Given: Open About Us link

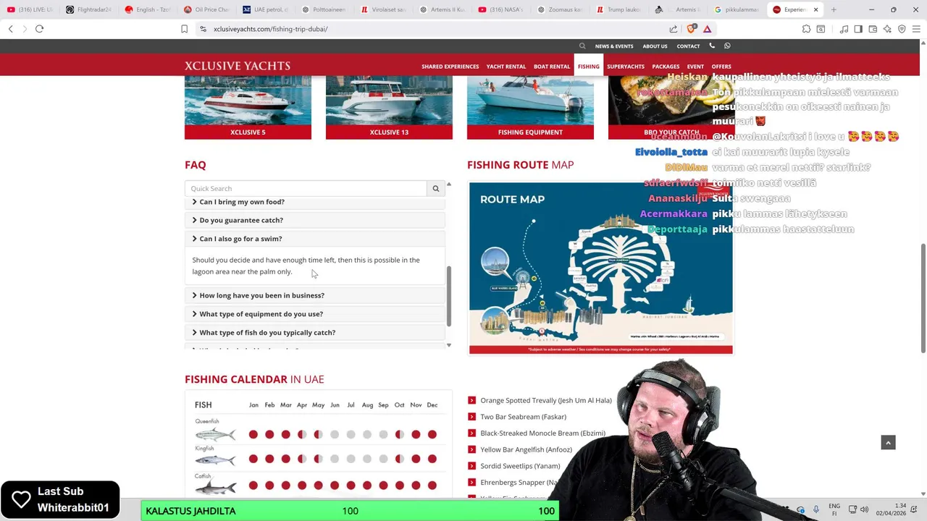Looking at the screenshot, I should tap(655, 46).
